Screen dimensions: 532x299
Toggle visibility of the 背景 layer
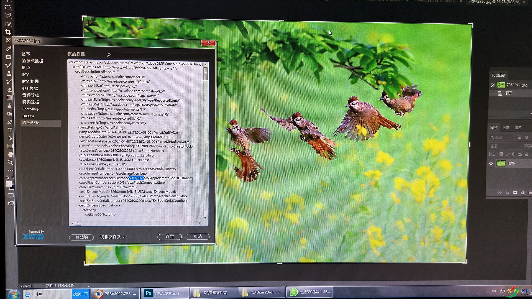[491, 163]
